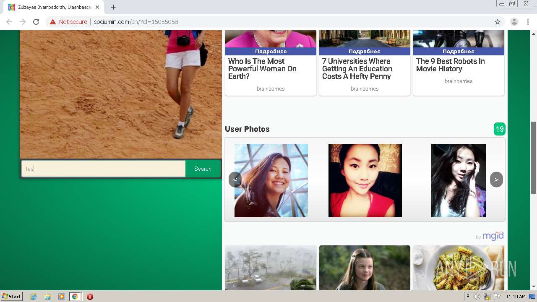Open the Windows Start menu
The image size is (537, 302).
click(12, 296)
